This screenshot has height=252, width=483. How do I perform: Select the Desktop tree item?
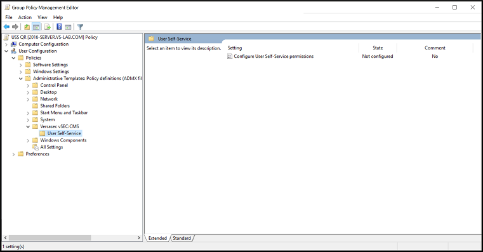coord(48,92)
